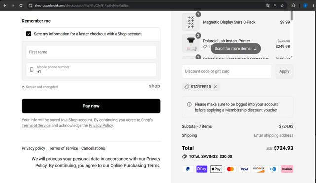Open the Cancellations link
This screenshot has width=316, height=183.
[x=93, y=148]
